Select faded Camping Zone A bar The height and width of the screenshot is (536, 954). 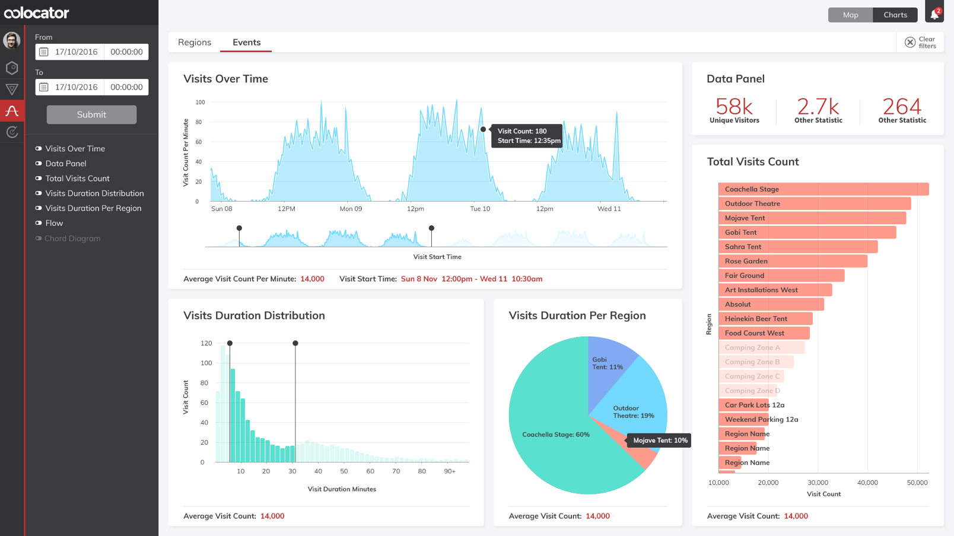pyautogui.click(x=762, y=347)
